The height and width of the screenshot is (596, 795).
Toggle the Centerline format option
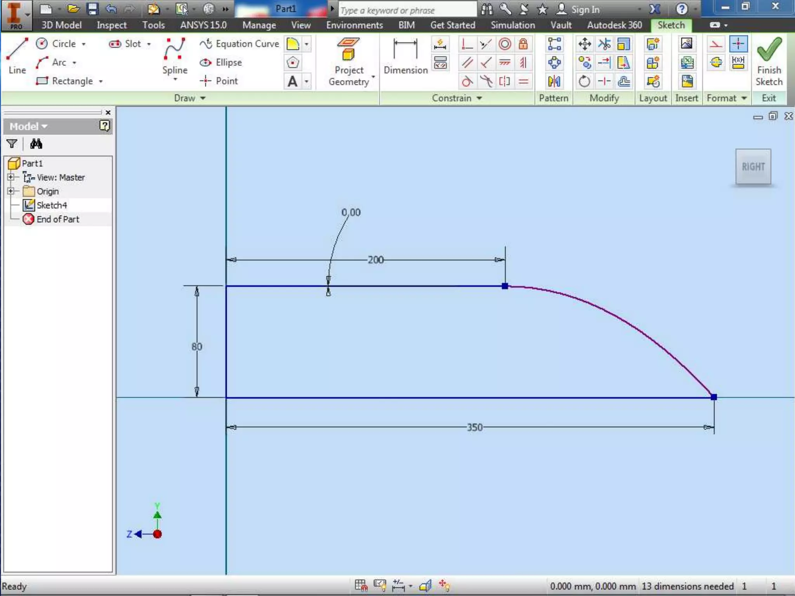[716, 62]
